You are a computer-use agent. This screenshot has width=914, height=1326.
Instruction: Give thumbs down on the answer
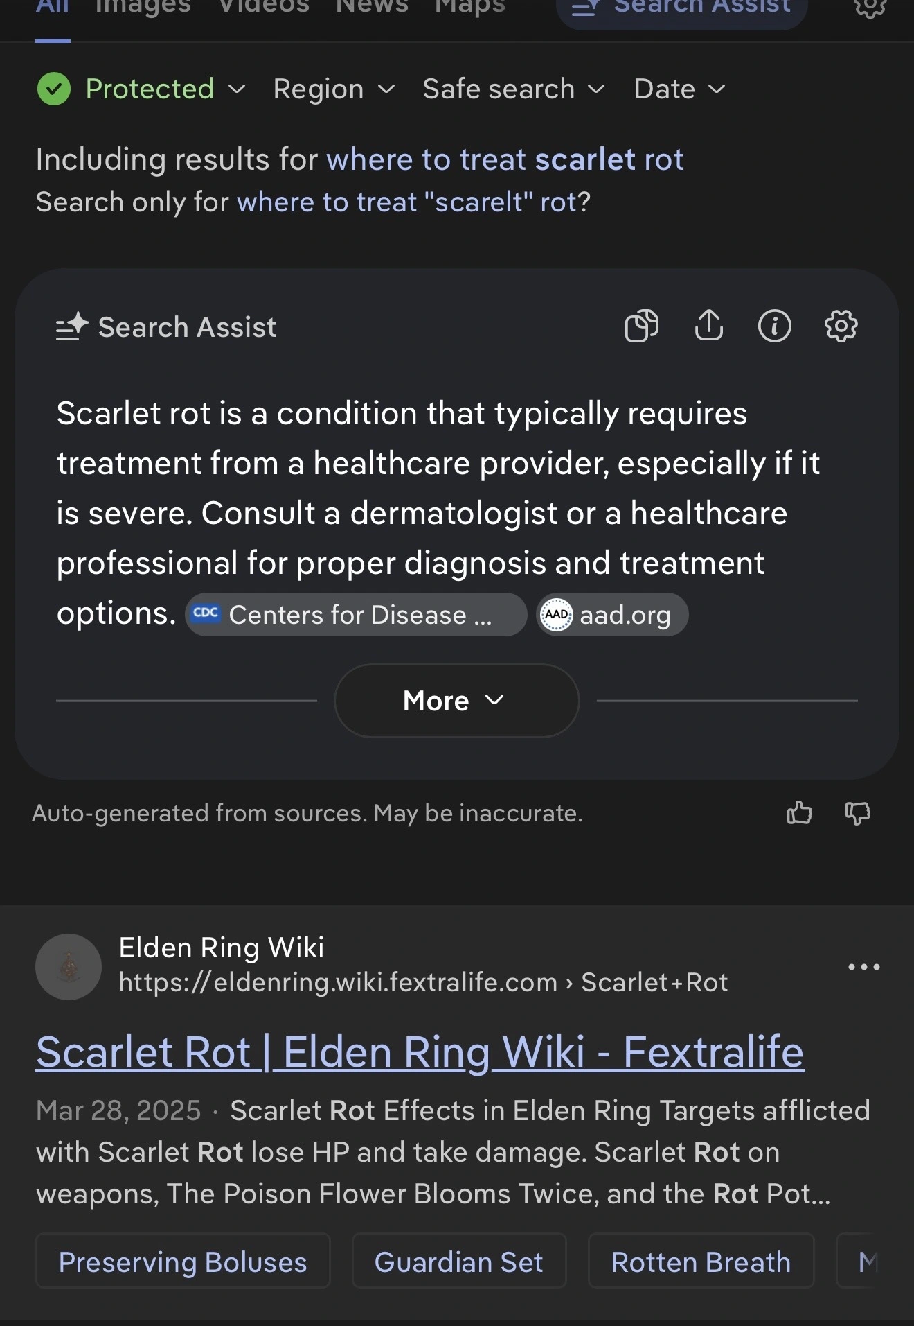[857, 812]
